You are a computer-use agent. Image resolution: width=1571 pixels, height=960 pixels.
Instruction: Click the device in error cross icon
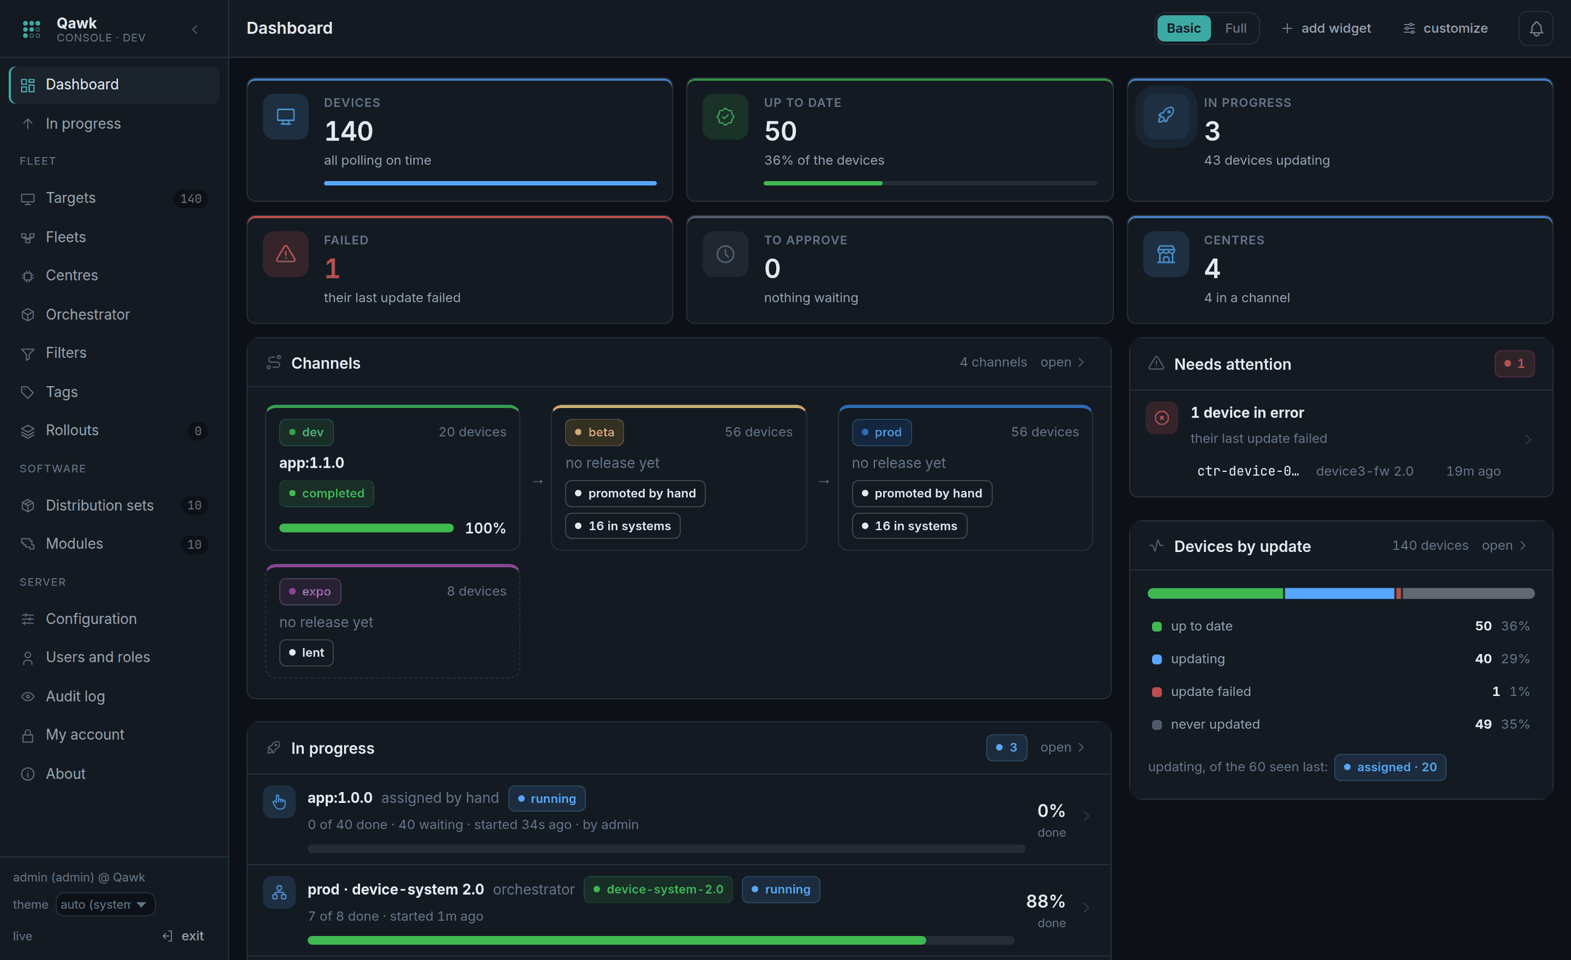point(1162,417)
